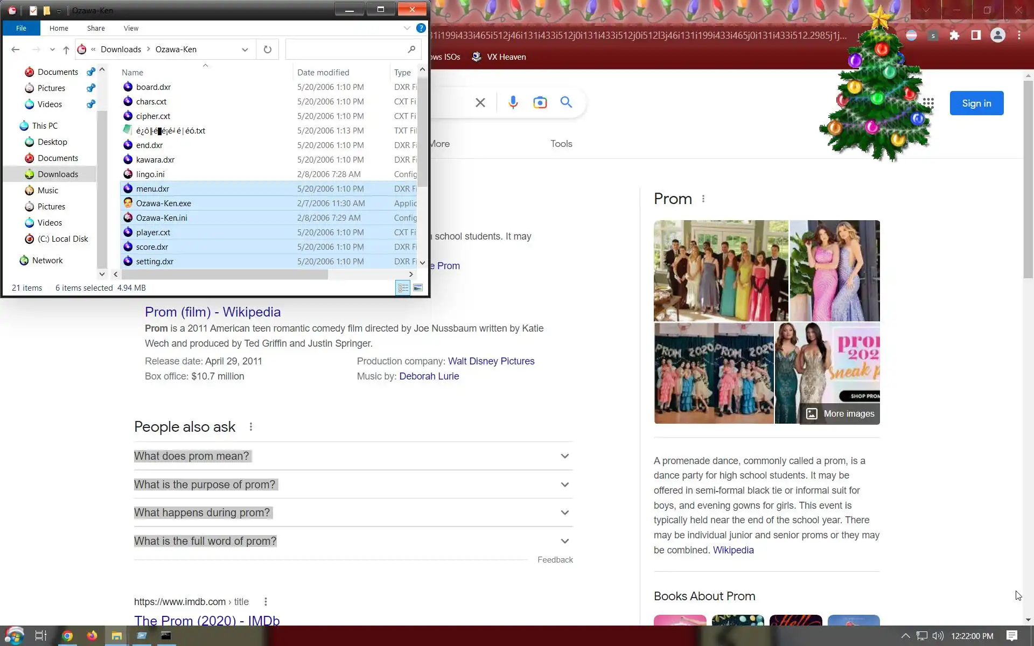Open Firefox from the taskbar
Screen dimensions: 1034x646
(x=92, y=636)
